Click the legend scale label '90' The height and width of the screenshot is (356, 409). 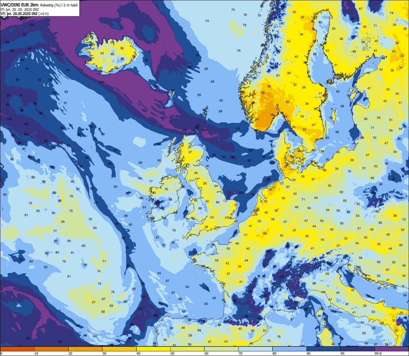tap(308, 353)
